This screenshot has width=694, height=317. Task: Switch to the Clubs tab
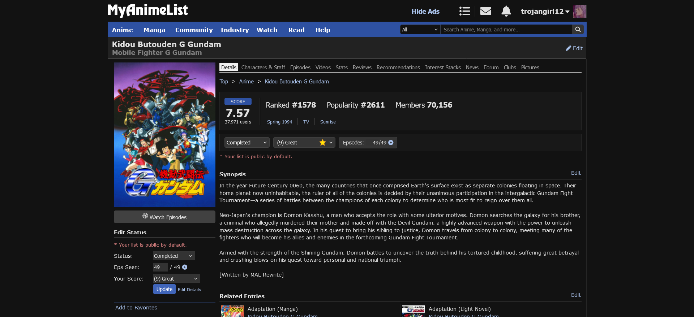[510, 67]
